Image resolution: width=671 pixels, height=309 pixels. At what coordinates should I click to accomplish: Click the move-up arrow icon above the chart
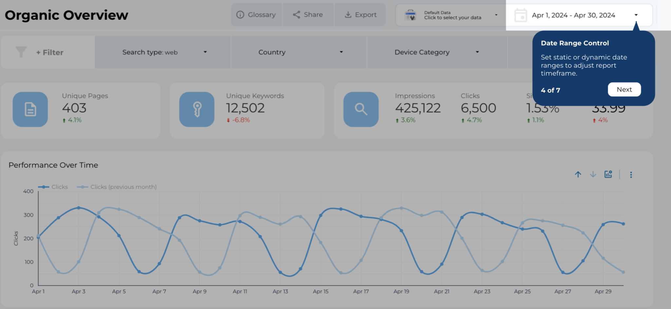pyautogui.click(x=578, y=174)
